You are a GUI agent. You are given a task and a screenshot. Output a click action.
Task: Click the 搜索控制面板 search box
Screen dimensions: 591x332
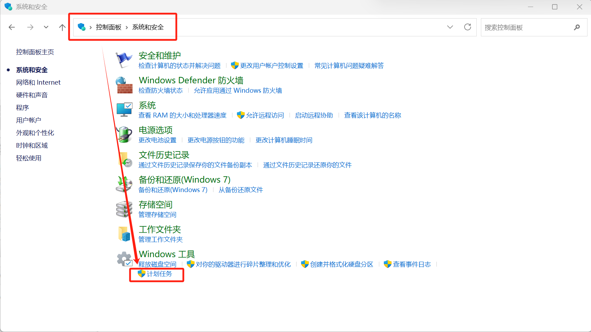click(528, 27)
